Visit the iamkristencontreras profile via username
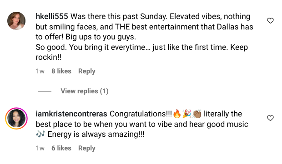 (x=71, y=114)
